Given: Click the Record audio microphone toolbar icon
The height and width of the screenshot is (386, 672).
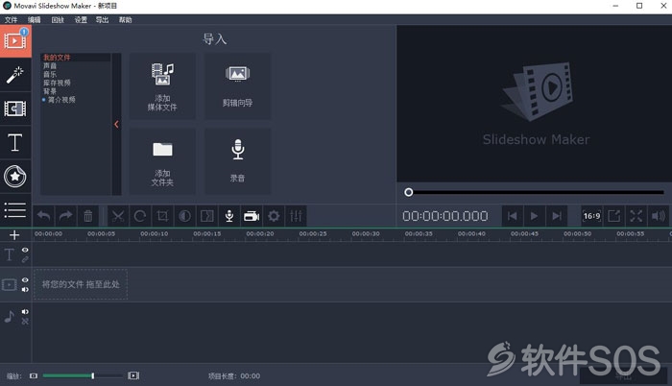Looking at the screenshot, I should pyautogui.click(x=229, y=216).
